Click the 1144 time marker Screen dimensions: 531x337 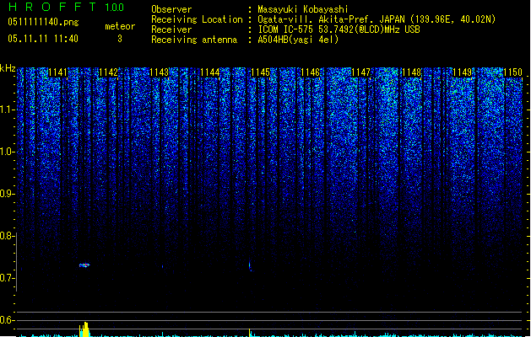[209, 72]
